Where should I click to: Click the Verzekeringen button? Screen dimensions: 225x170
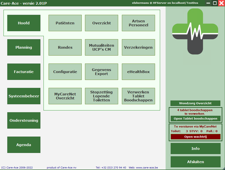pos(138,47)
